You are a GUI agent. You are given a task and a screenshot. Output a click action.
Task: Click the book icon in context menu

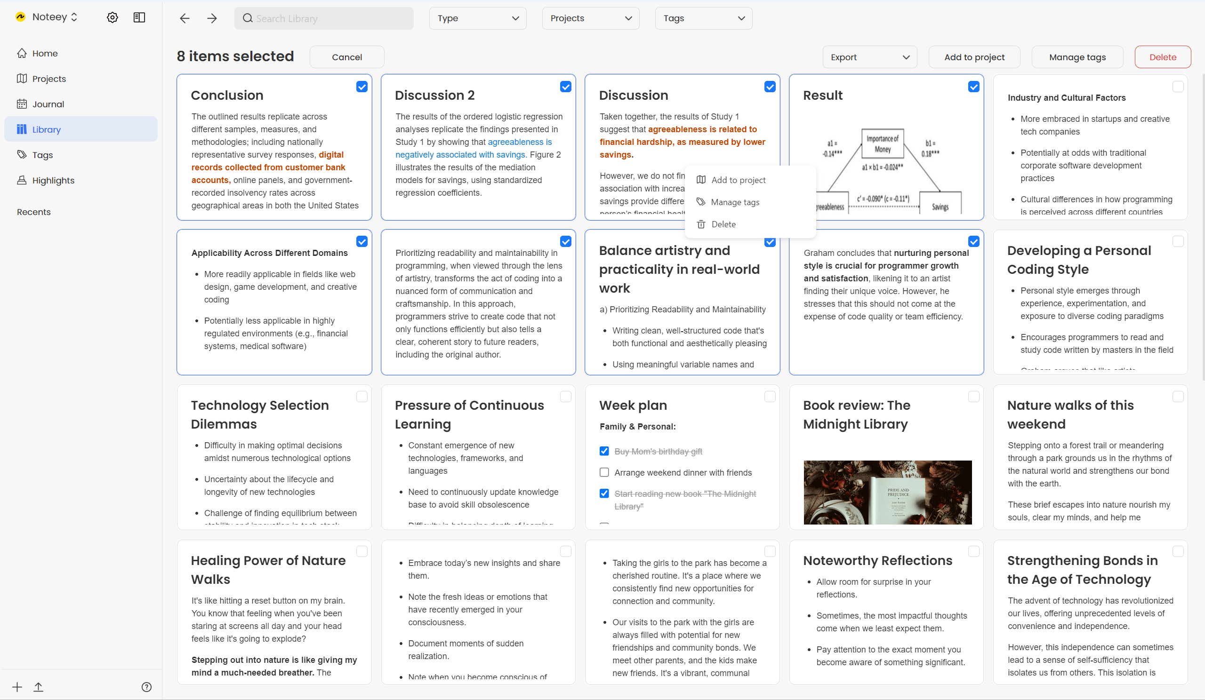701,180
